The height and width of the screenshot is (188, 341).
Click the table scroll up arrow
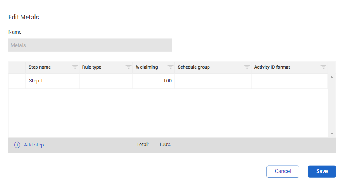tap(332, 77)
